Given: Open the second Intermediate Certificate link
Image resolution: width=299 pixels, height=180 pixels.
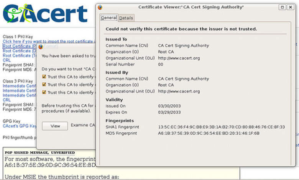Looking at the screenshot, I should tap(19, 91).
